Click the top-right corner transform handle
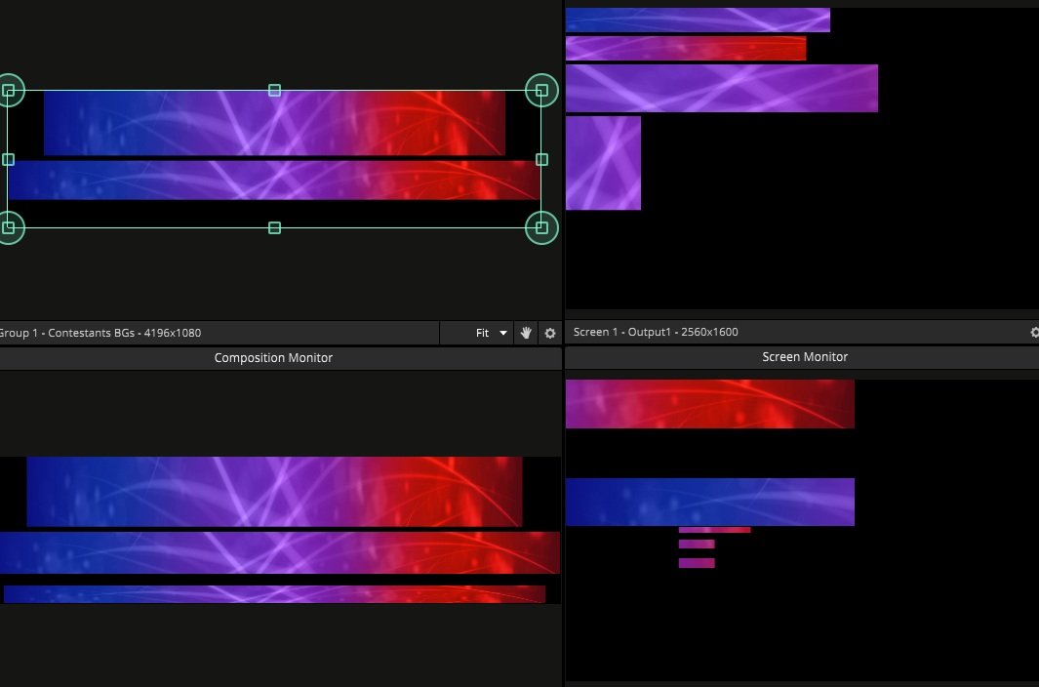 coord(541,91)
